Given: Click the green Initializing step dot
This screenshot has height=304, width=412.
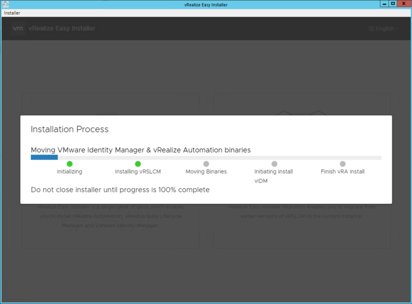Looking at the screenshot, I should pos(70,164).
